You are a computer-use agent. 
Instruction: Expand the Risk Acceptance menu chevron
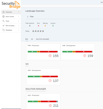coord(19,26)
